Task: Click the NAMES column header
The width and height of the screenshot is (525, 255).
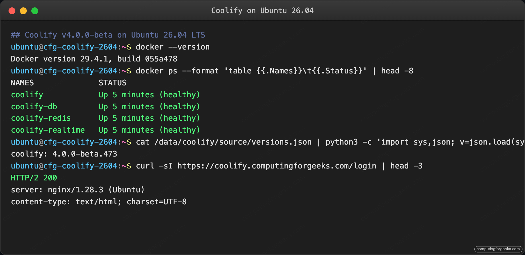Action: 22,83
